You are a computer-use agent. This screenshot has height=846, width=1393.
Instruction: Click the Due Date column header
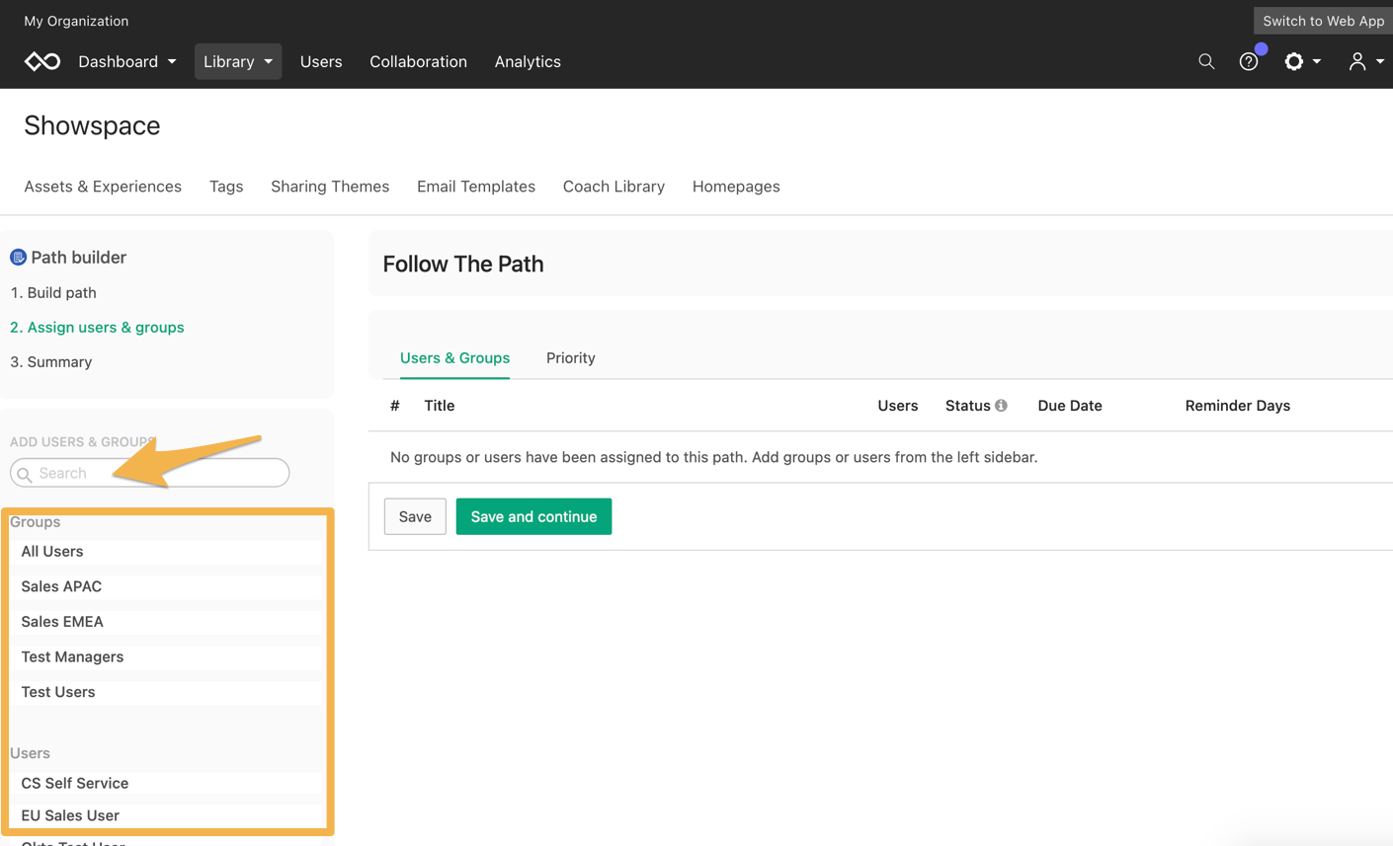1070,406
